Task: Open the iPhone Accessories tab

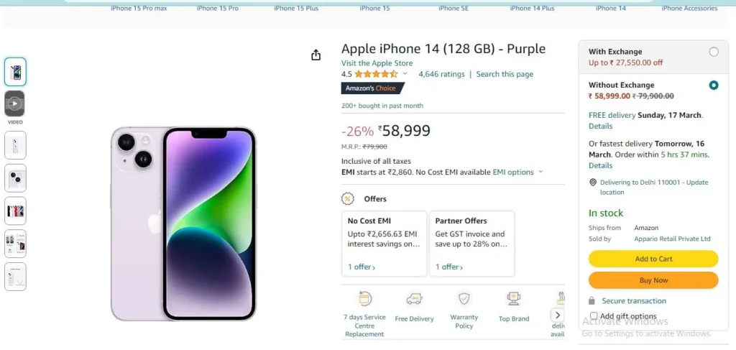Action: [x=689, y=9]
